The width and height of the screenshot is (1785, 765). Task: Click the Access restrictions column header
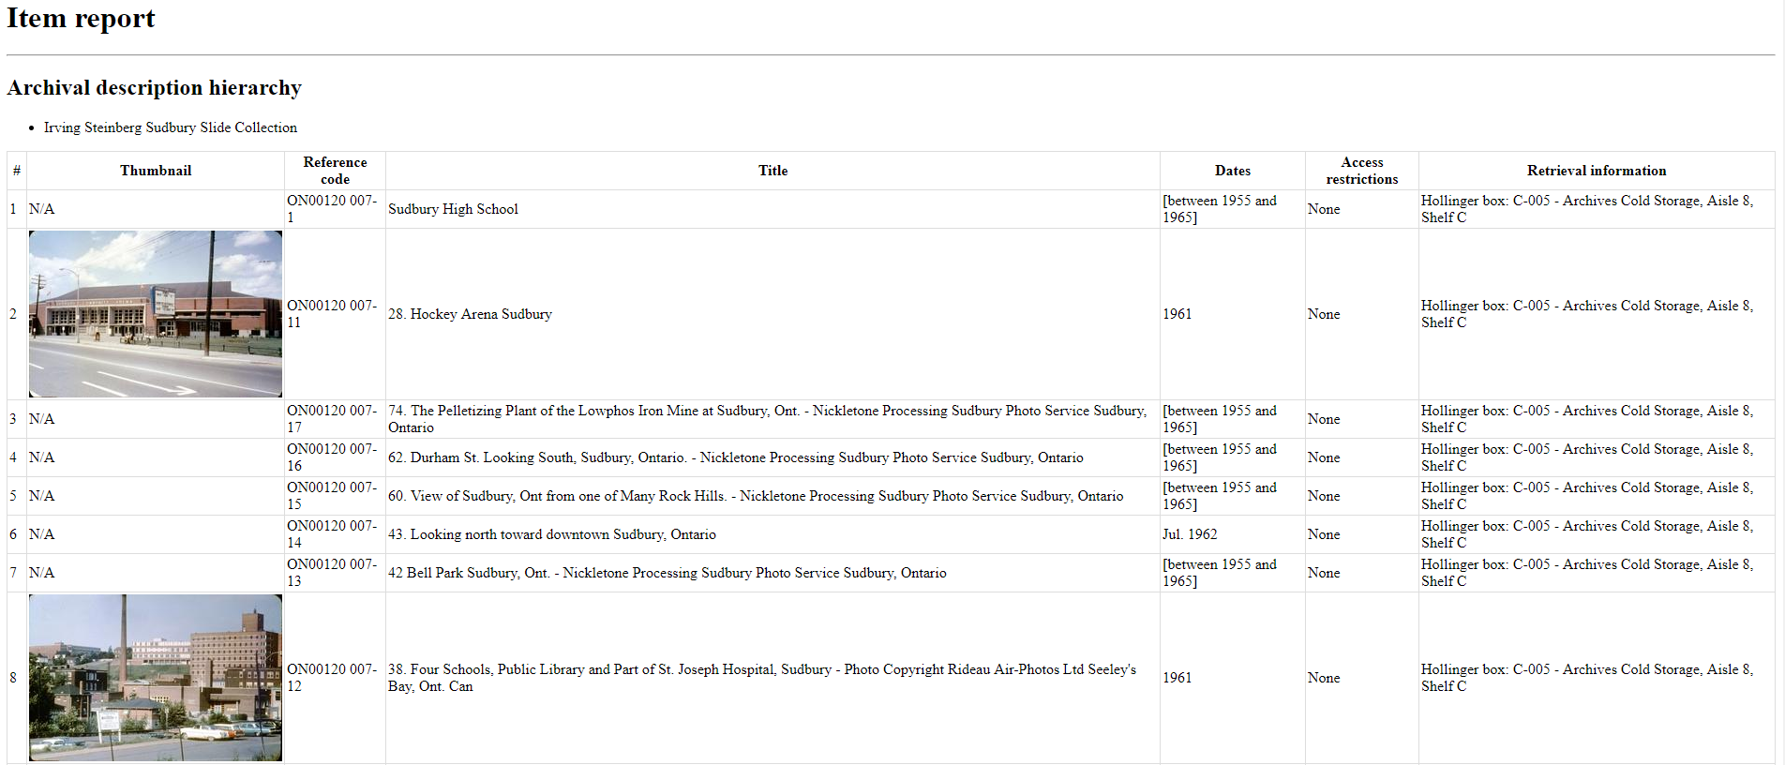click(1361, 171)
